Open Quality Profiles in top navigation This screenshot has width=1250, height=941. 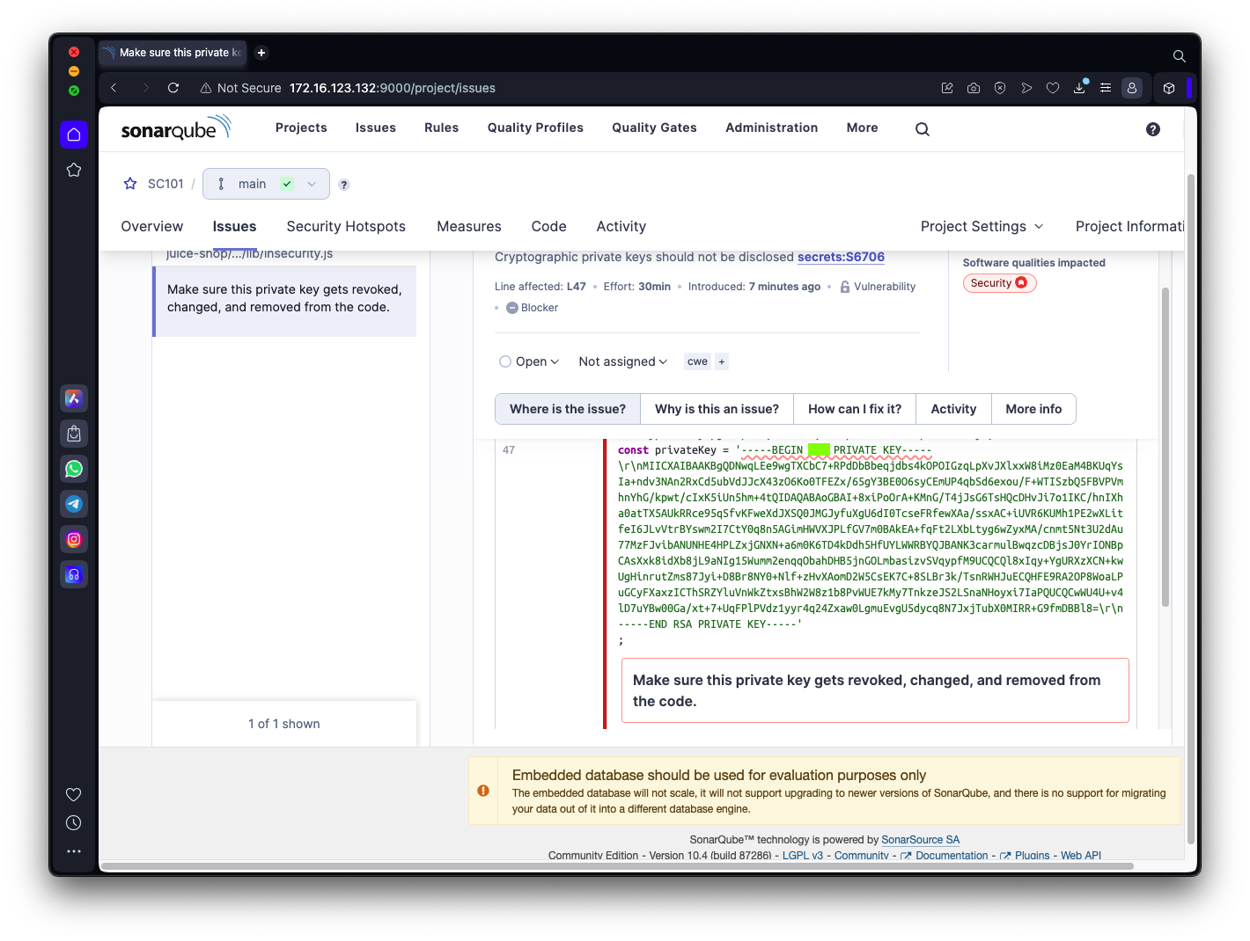pos(535,128)
